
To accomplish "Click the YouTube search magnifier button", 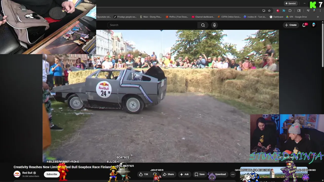I will (x=203, y=25).
